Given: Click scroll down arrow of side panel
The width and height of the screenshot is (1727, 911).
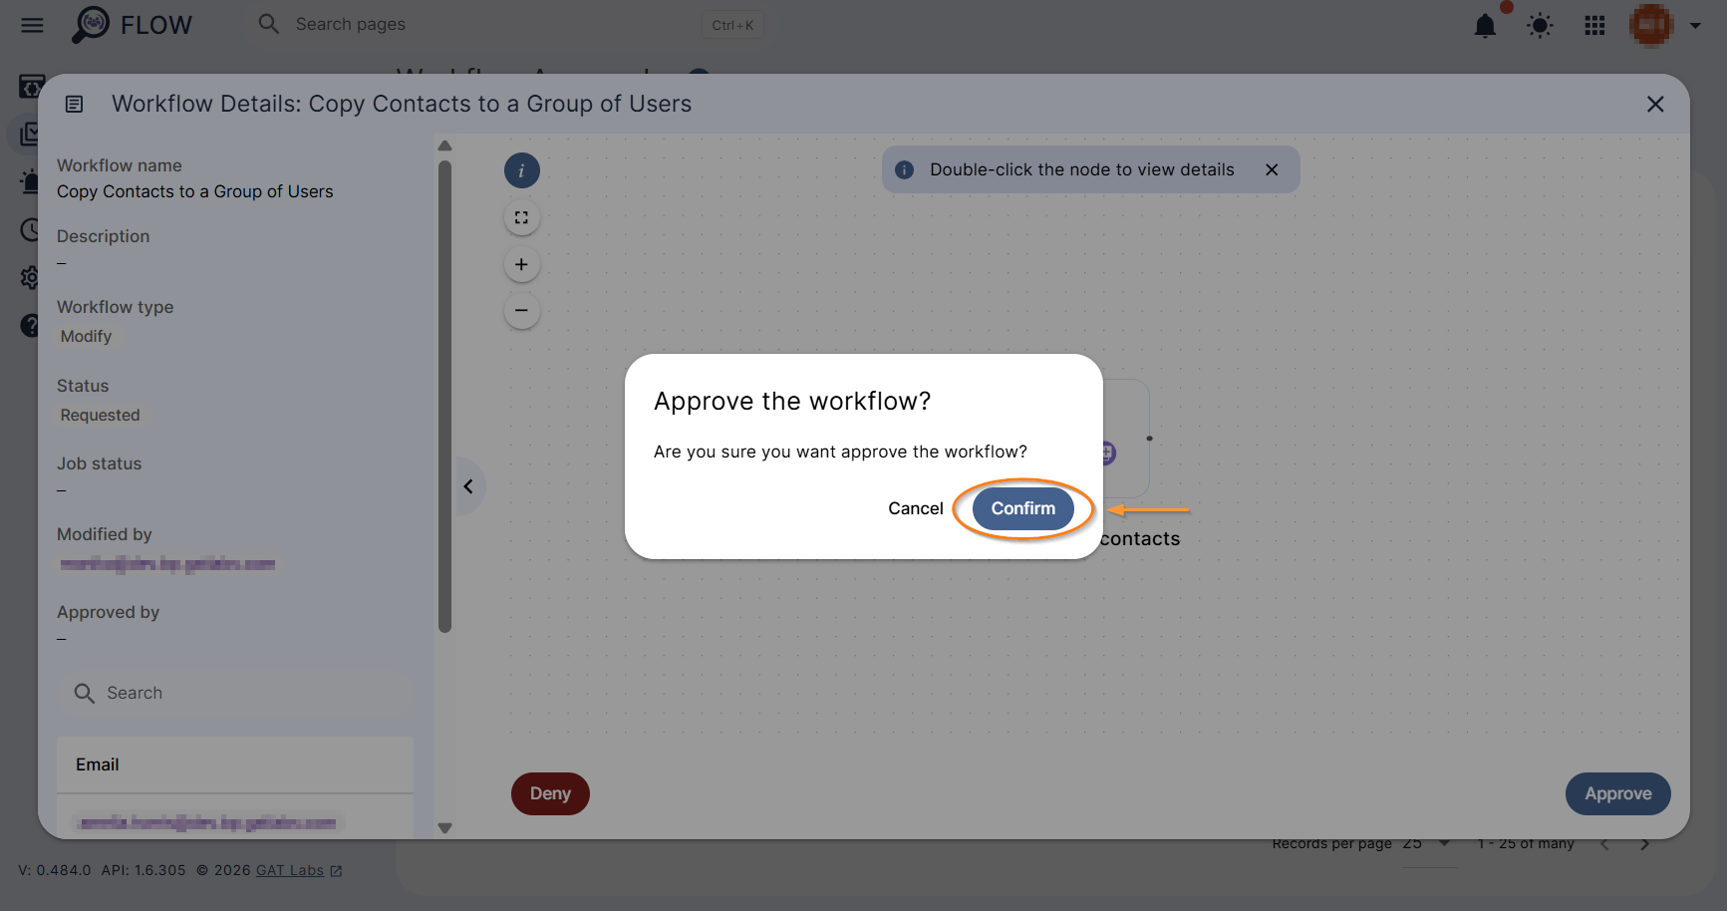Looking at the screenshot, I should click(x=444, y=828).
